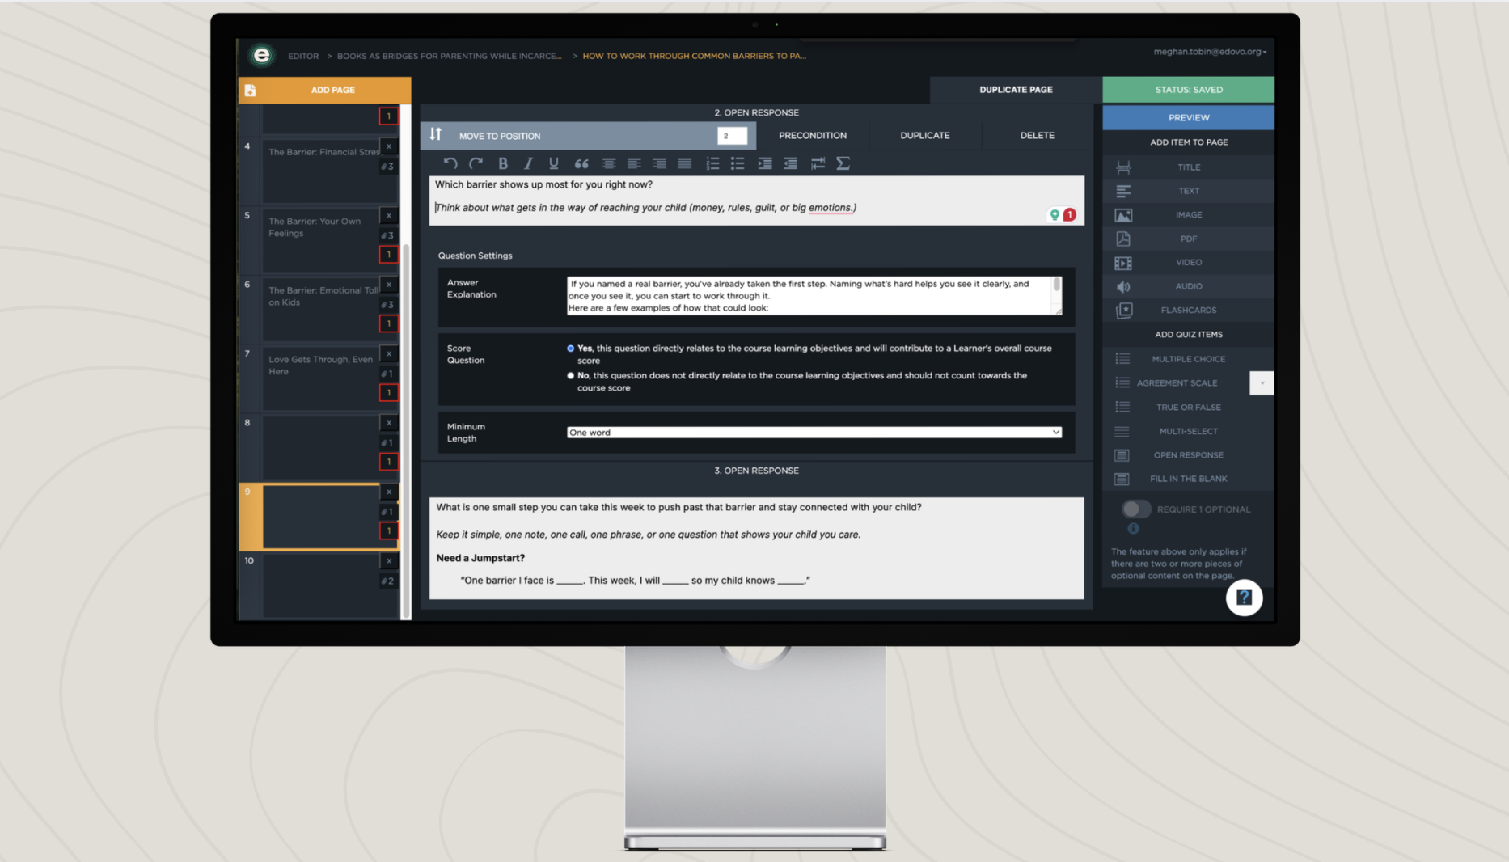
Task: Click the blue Preview button
Action: pyautogui.click(x=1188, y=118)
